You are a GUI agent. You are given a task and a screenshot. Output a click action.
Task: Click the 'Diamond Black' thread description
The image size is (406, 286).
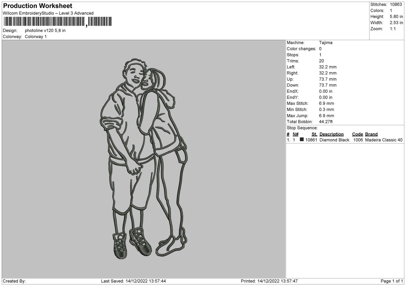(x=334, y=140)
